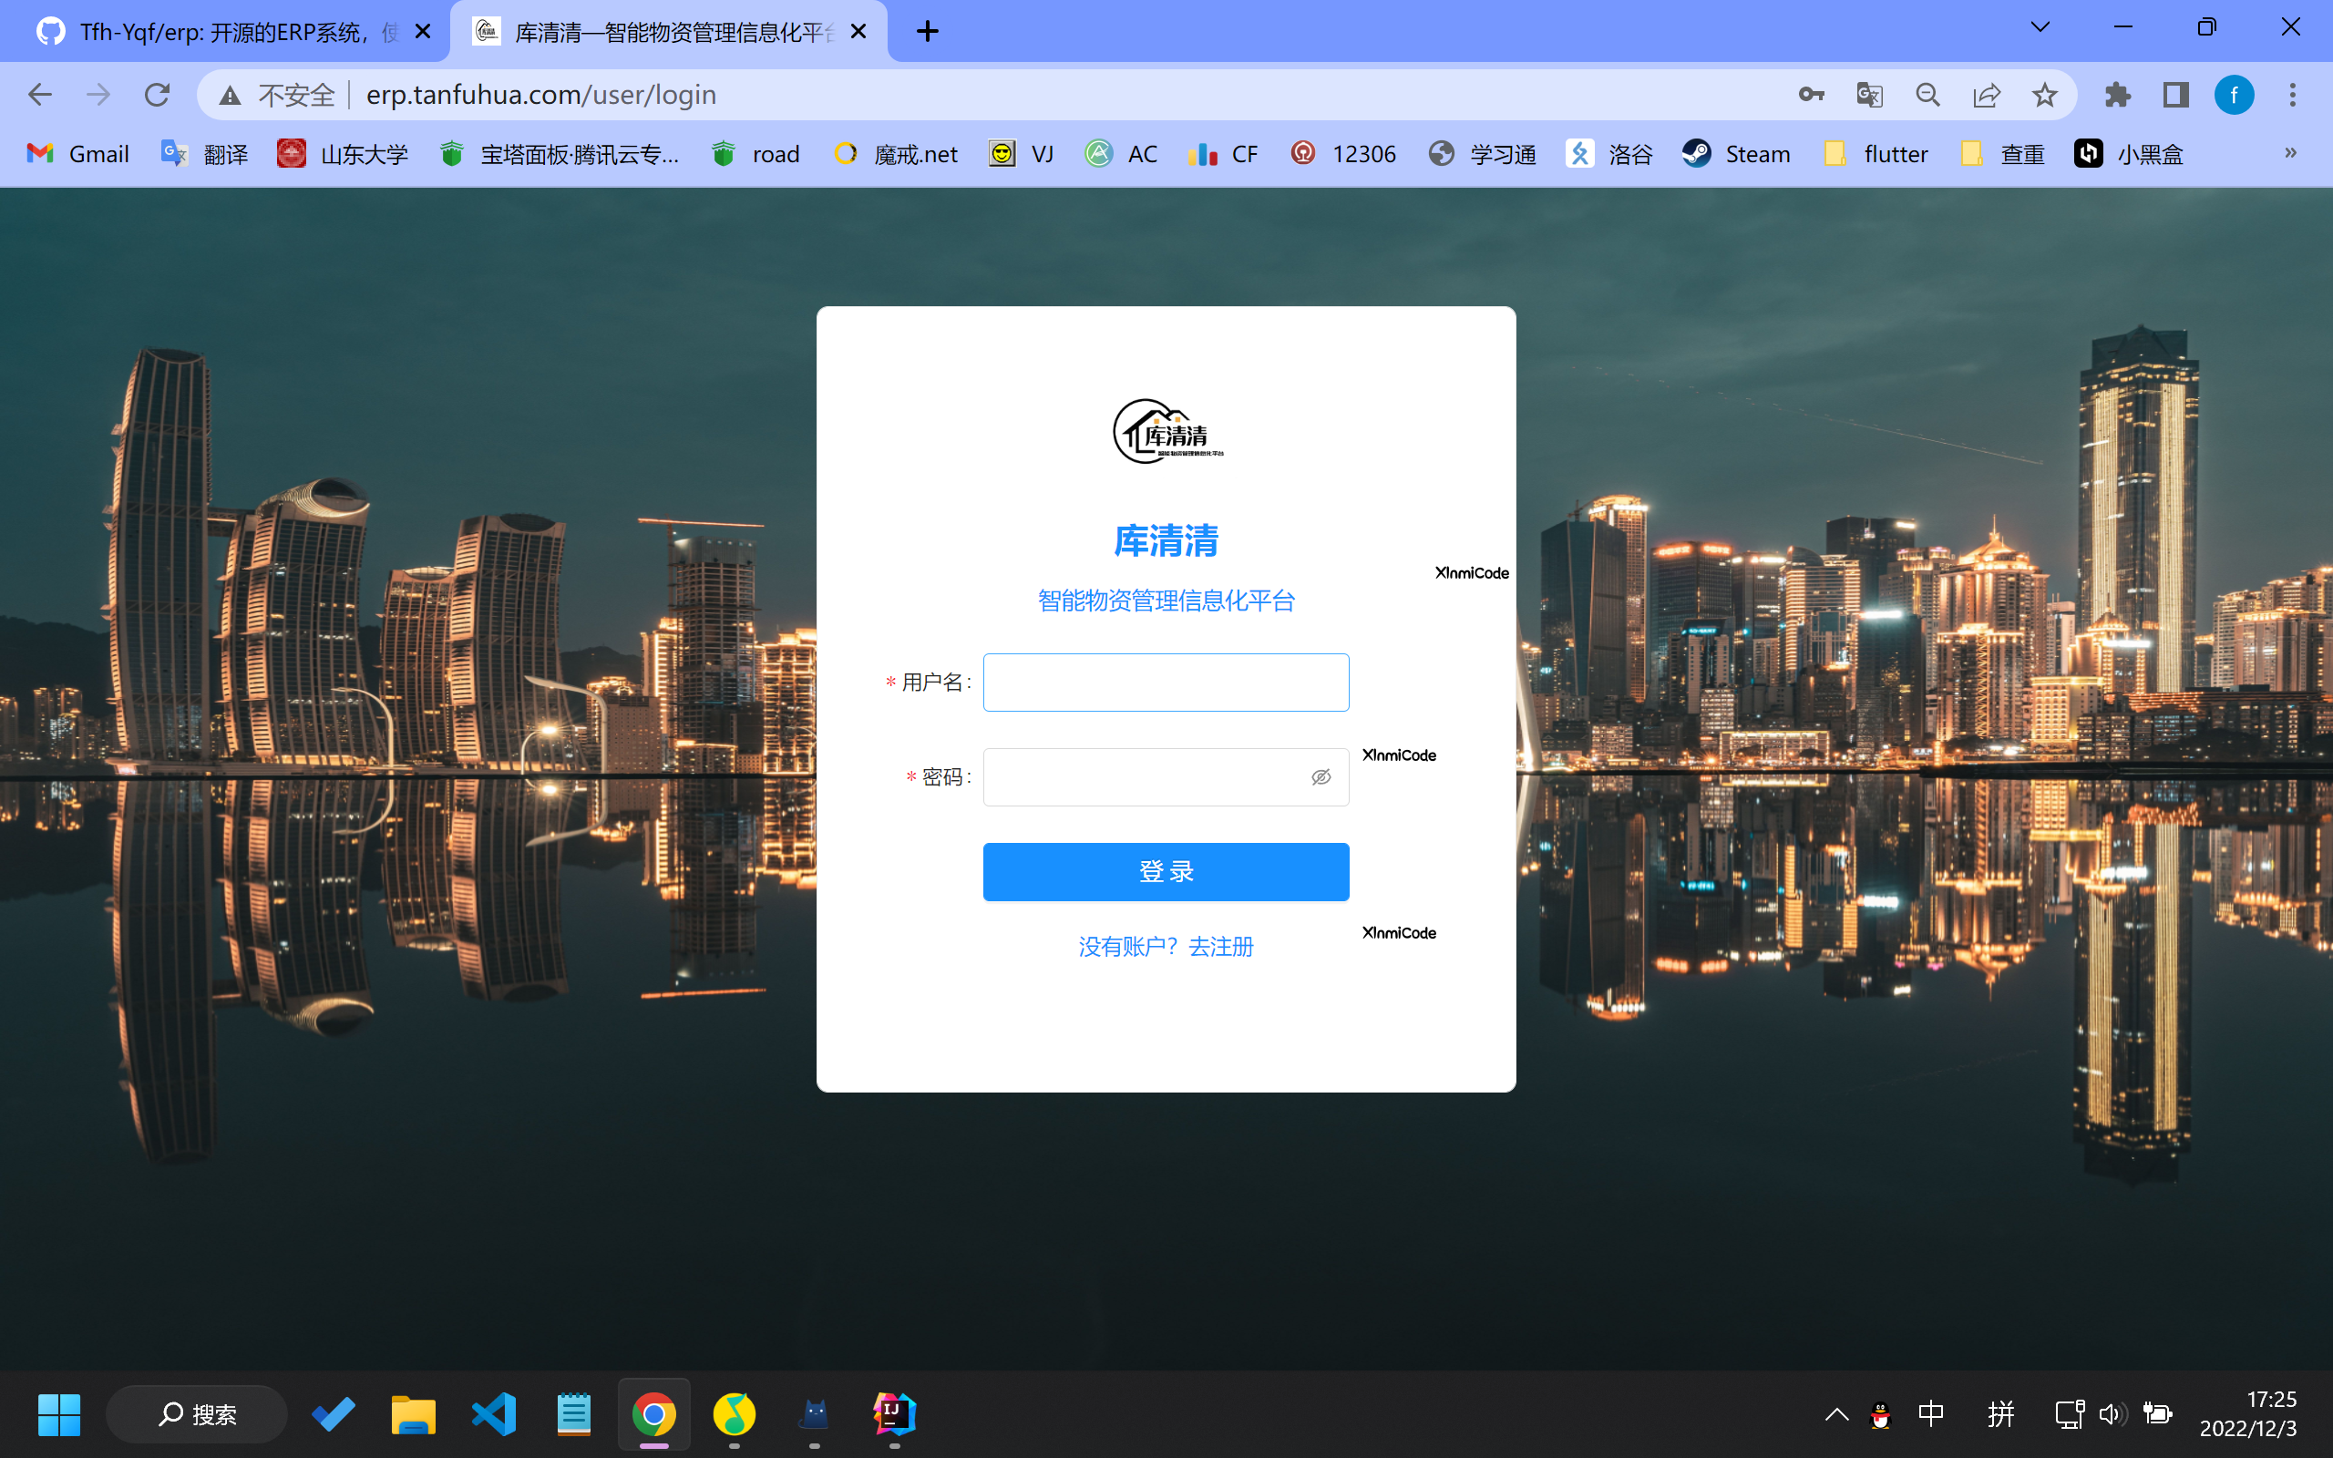Launch Visual Studio Code from the taskbar
The image size is (2333, 1458).
click(x=494, y=1413)
